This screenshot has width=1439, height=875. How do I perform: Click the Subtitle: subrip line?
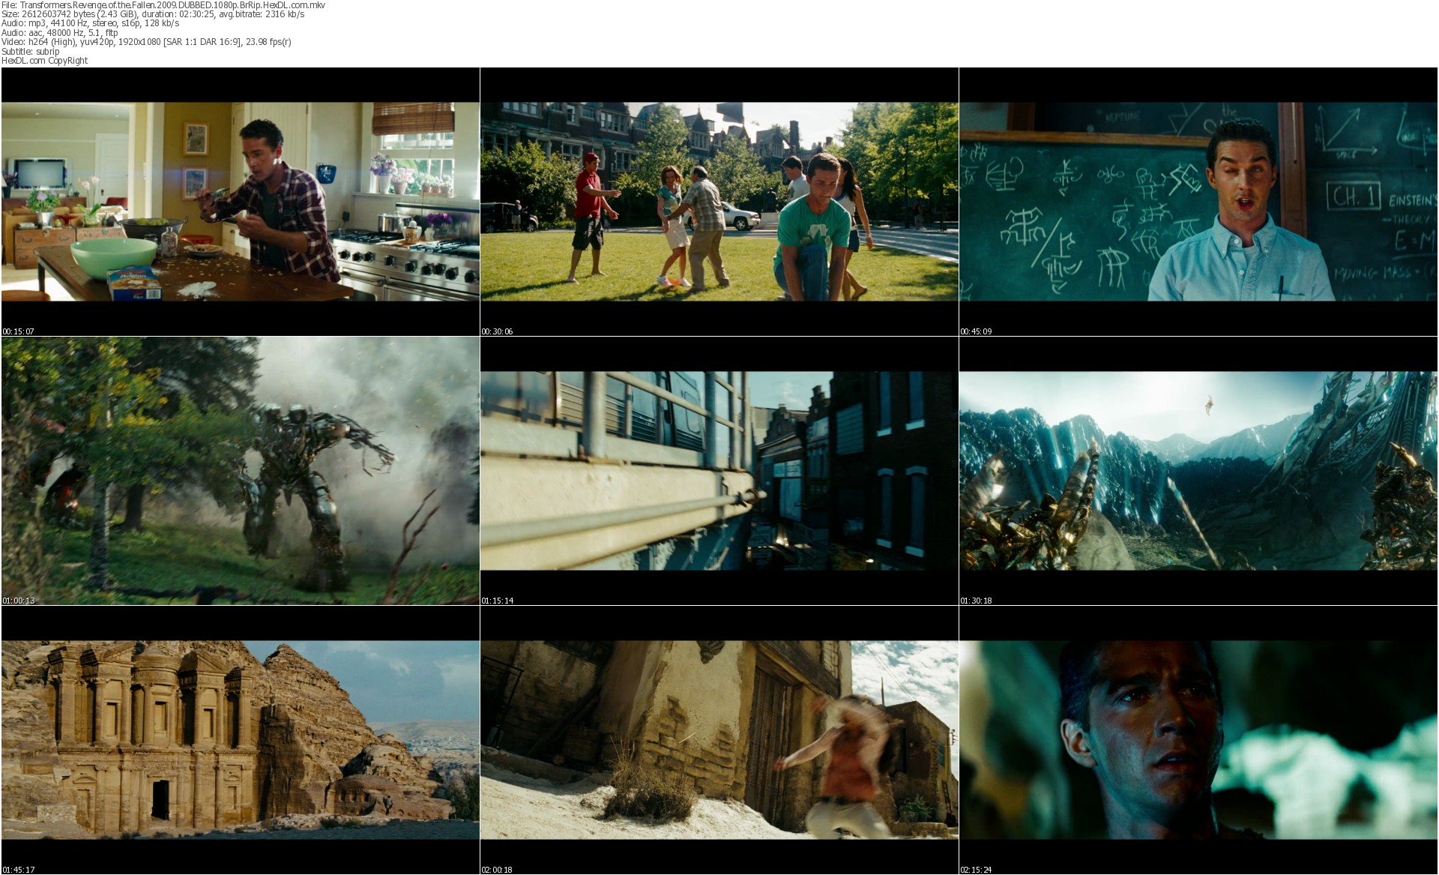31,52
